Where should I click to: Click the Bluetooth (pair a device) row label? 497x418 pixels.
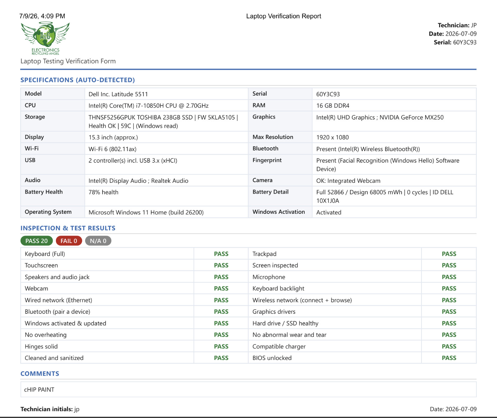click(57, 312)
